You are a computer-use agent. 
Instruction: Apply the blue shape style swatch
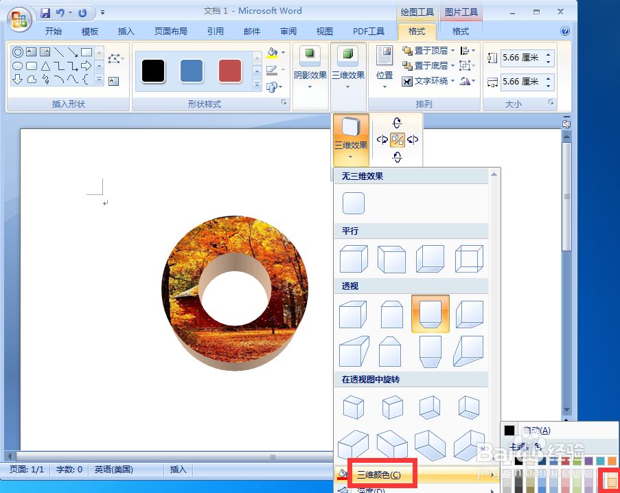(192, 71)
